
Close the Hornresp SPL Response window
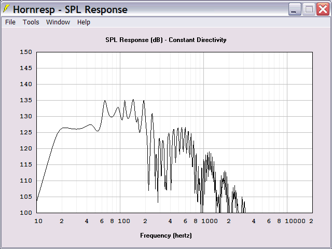(x=323, y=9)
